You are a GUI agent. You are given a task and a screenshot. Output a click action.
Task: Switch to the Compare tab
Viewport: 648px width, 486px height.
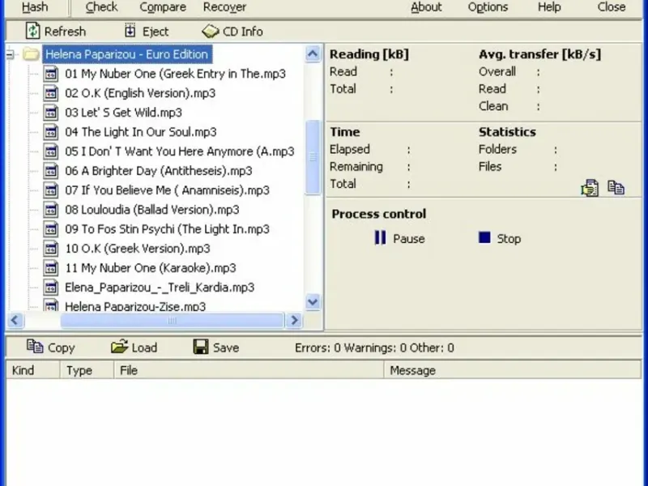coord(163,7)
